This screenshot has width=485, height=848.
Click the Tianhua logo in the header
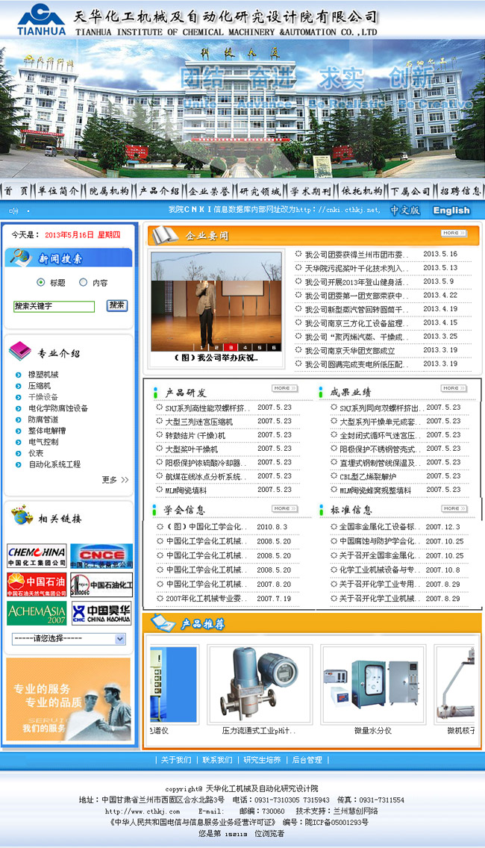point(41,19)
